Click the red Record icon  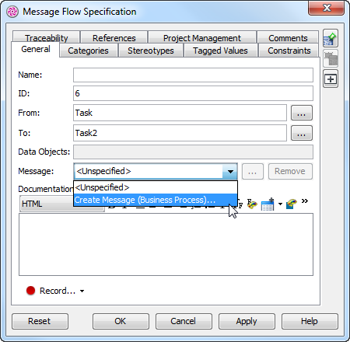(30, 291)
